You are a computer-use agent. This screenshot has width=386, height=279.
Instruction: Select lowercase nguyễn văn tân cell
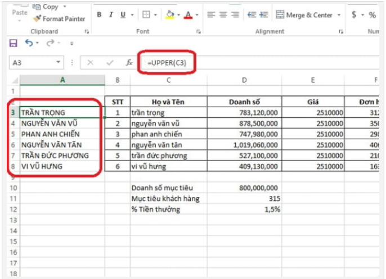click(x=169, y=145)
